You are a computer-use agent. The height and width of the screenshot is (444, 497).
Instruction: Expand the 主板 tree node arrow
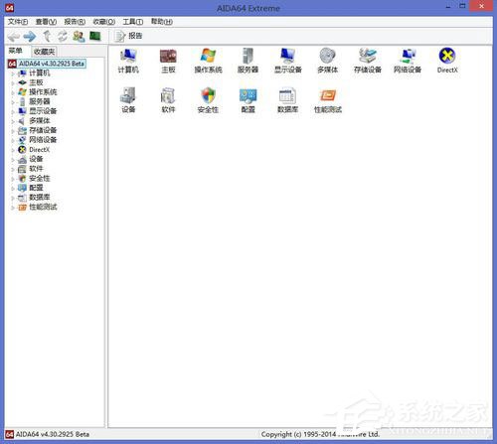click(x=13, y=83)
